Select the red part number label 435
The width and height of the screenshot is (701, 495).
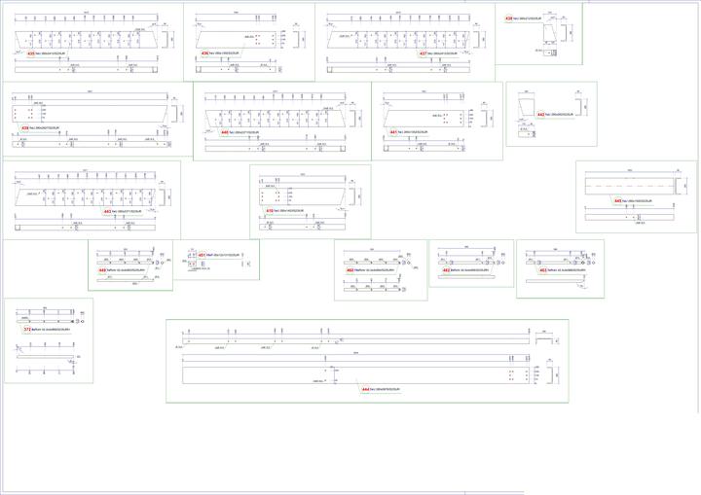[31, 53]
